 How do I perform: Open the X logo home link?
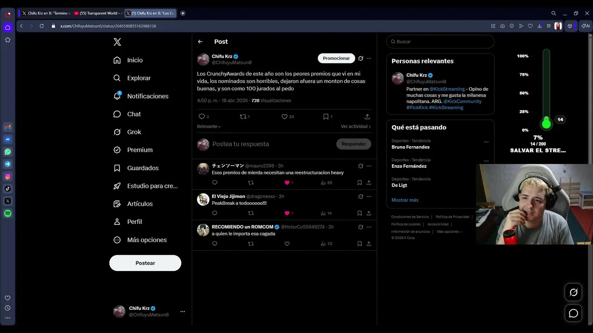tap(117, 42)
